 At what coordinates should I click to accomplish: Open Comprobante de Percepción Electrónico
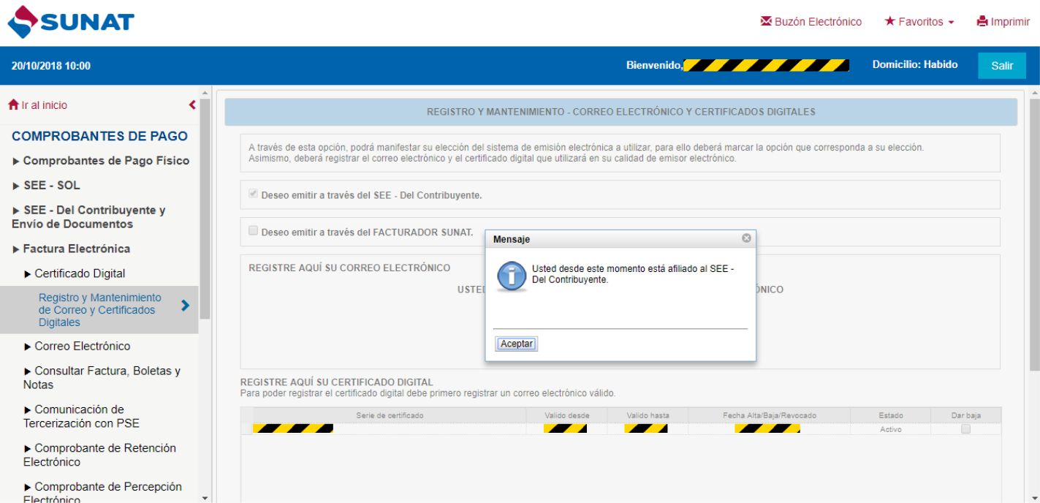102,493
